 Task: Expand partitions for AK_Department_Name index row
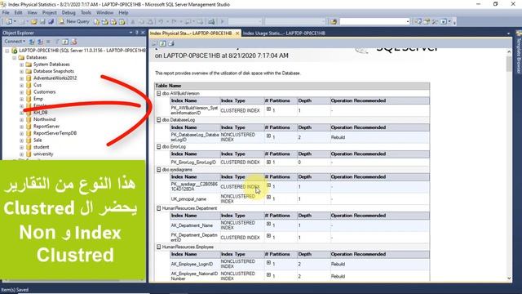pyautogui.click(x=268, y=224)
